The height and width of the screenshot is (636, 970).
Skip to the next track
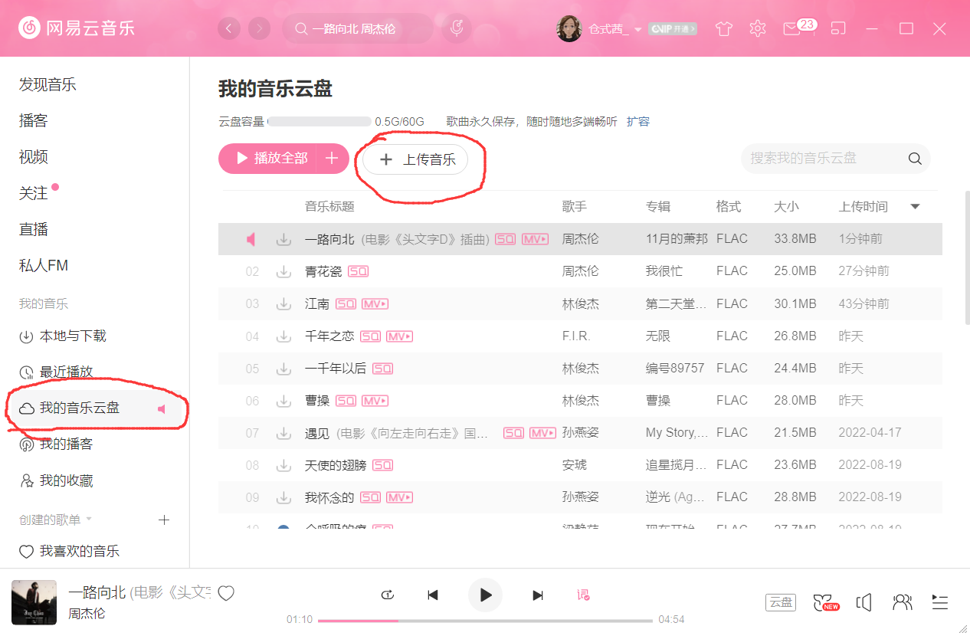538,595
